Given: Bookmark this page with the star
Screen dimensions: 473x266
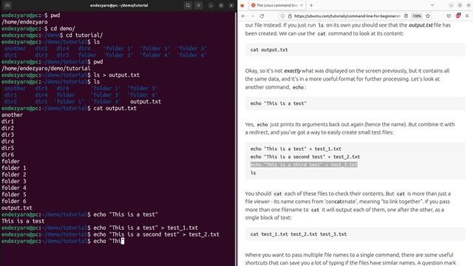Looking at the screenshot, I should [428, 16].
